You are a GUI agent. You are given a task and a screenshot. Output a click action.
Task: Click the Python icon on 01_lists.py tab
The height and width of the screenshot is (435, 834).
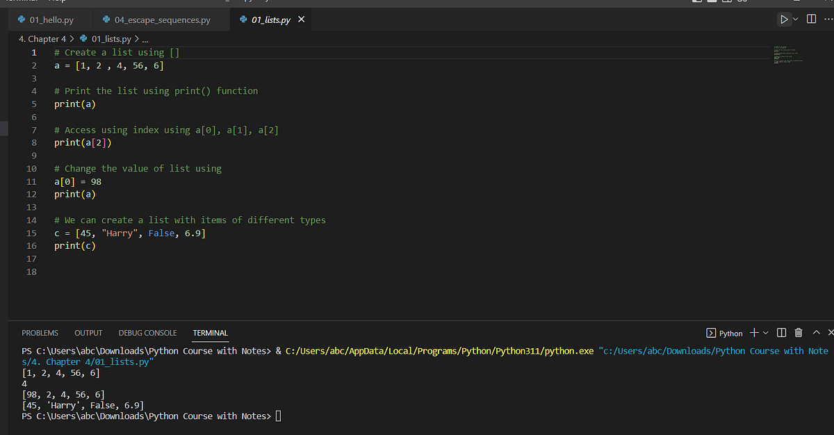point(243,20)
